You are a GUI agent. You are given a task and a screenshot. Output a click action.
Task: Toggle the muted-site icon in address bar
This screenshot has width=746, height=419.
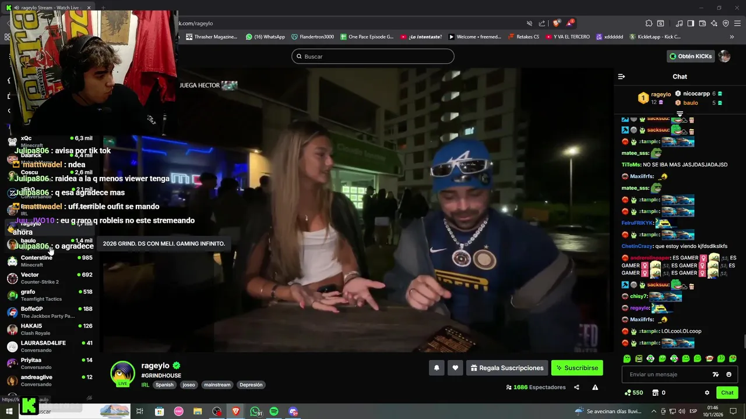click(529, 23)
